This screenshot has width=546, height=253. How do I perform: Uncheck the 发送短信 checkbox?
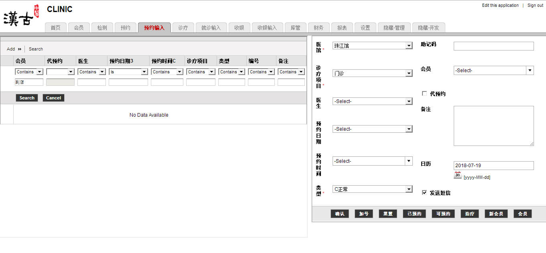[x=424, y=193]
